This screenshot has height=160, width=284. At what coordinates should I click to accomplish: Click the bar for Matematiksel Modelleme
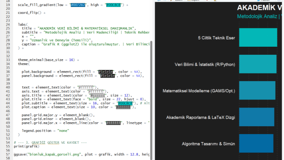pyautogui.click(x=257, y=91)
